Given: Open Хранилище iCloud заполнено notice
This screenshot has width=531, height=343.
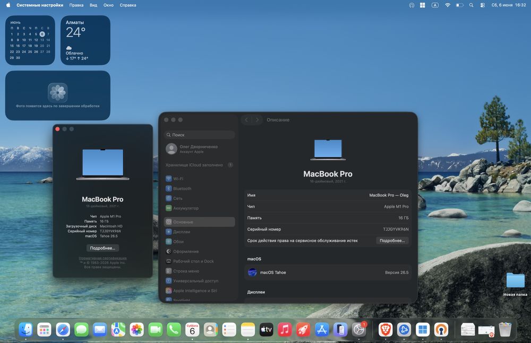Looking at the screenshot, I should pyautogui.click(x=199, y=165).
